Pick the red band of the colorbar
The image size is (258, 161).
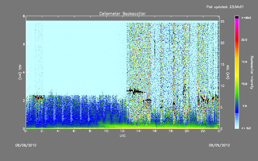click(237, 40)
